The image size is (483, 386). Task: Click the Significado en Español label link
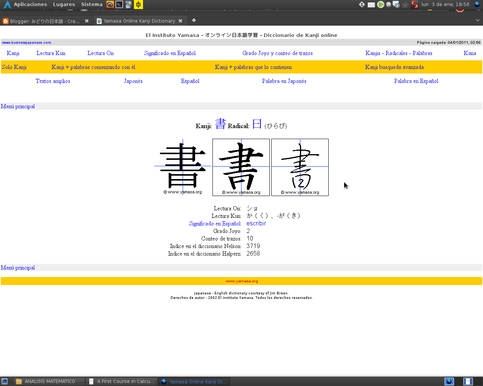coord(215,224)
